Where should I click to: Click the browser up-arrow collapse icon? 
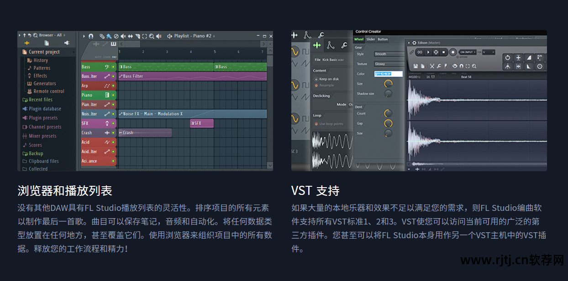pos(25,35)
